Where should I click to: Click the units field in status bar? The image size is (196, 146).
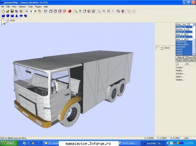[x=189, y=138]
